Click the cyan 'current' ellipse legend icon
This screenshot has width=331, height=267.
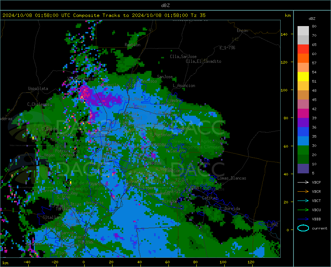[x=303, y=228]
